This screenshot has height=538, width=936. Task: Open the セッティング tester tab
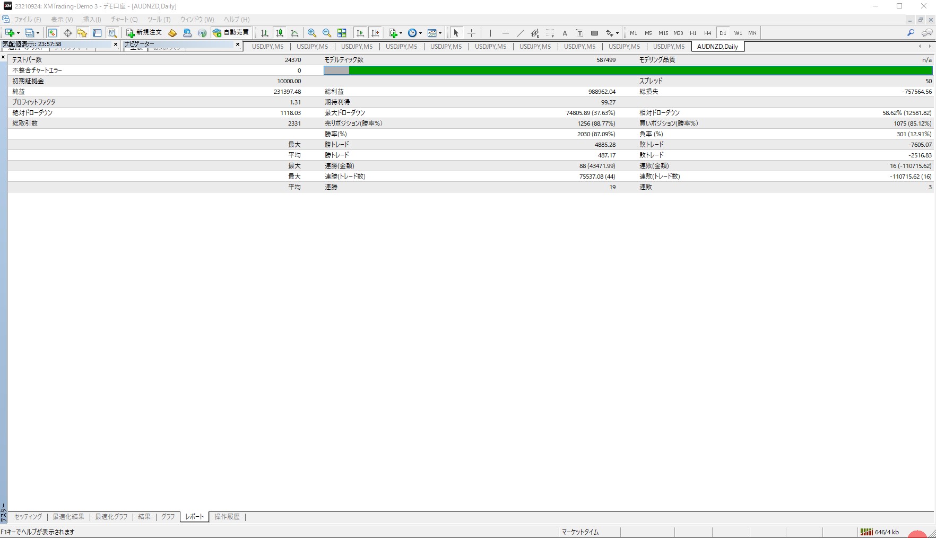click(28, 517)
